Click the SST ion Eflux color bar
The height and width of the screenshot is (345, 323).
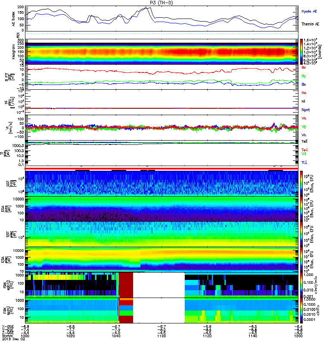coord(301,183)
